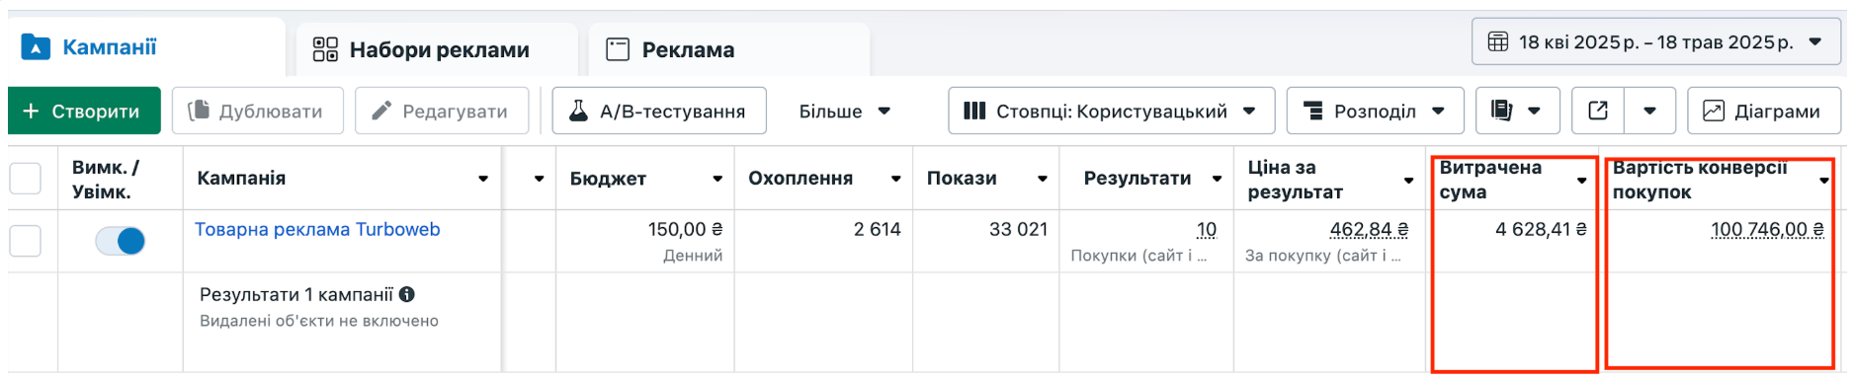Open the reports icon dropdown
The height and width of the screenshot is (379, 1854).
[1517, 111]
